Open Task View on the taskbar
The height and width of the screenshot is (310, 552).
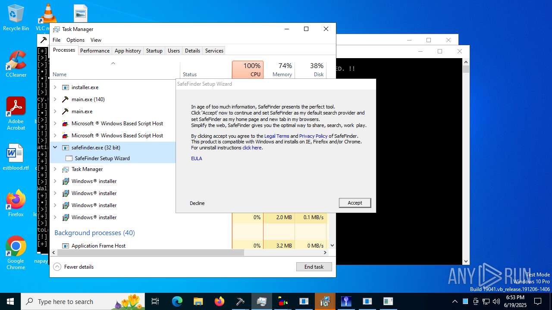coord(155,301)
